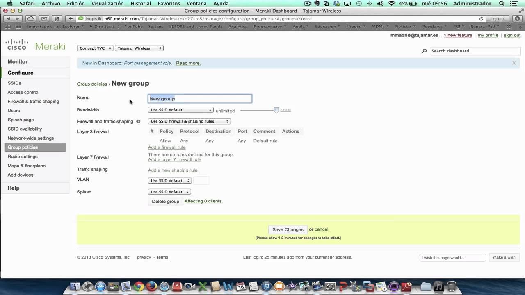Open the Visualización menu
The width and height of the screenshot is (525, 295).
tap(107, 3)
